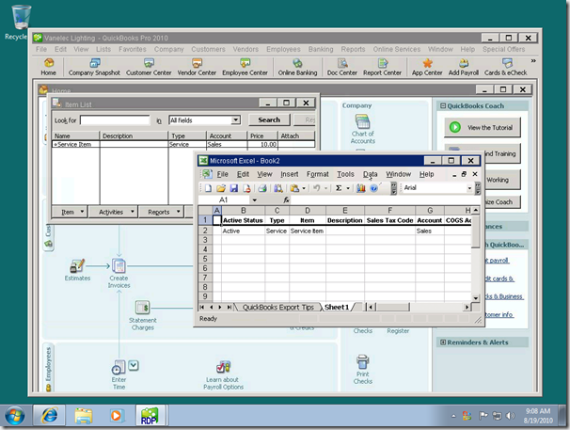Click the Open folder icon in Excel
The width and height of the screenshot is (570, 430).
tap(221, 188)
